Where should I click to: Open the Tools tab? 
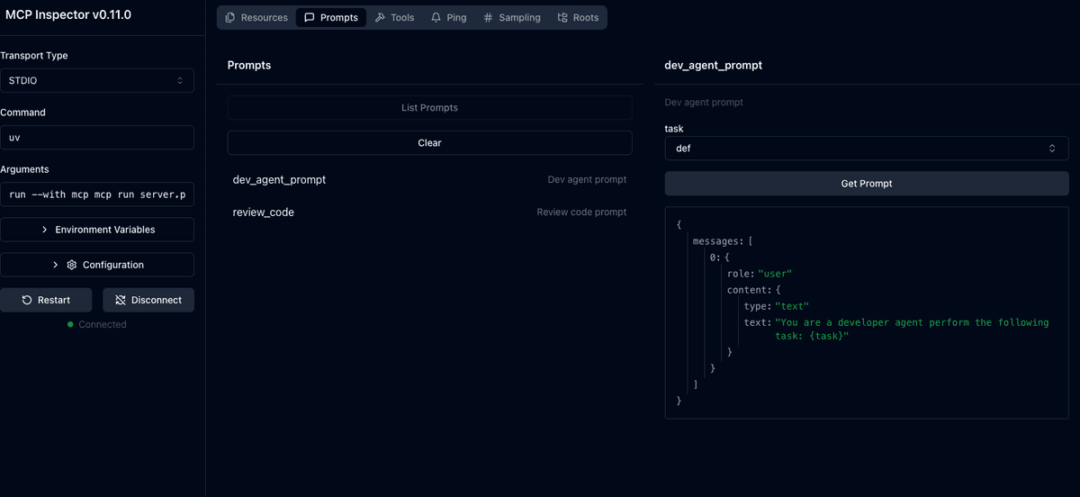coord(394,17)
